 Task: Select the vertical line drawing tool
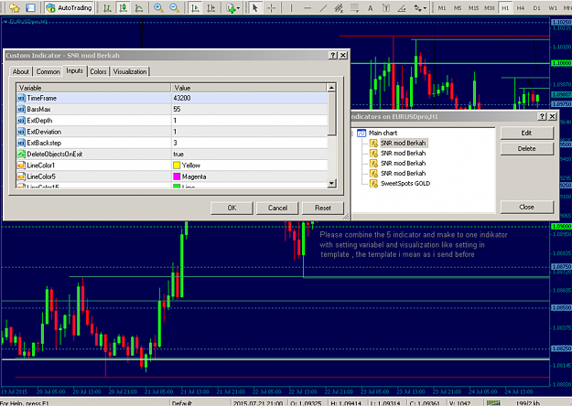pyautogui.click(x=291, y=7)
